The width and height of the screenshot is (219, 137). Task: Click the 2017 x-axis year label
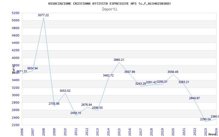[x=141, y=132]
